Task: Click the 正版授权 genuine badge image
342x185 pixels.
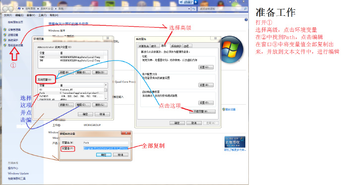Action: click(x=235, y=142)
